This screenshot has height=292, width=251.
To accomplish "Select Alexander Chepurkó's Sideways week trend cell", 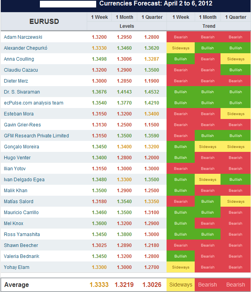I will point(181,48).
